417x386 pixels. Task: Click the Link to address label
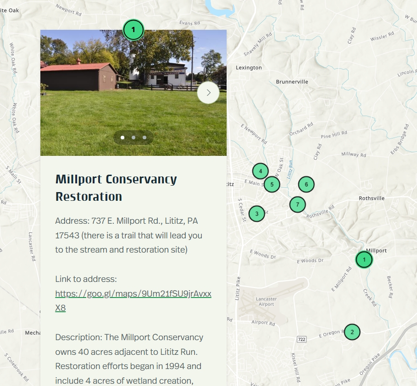click(x=86, y=279)
